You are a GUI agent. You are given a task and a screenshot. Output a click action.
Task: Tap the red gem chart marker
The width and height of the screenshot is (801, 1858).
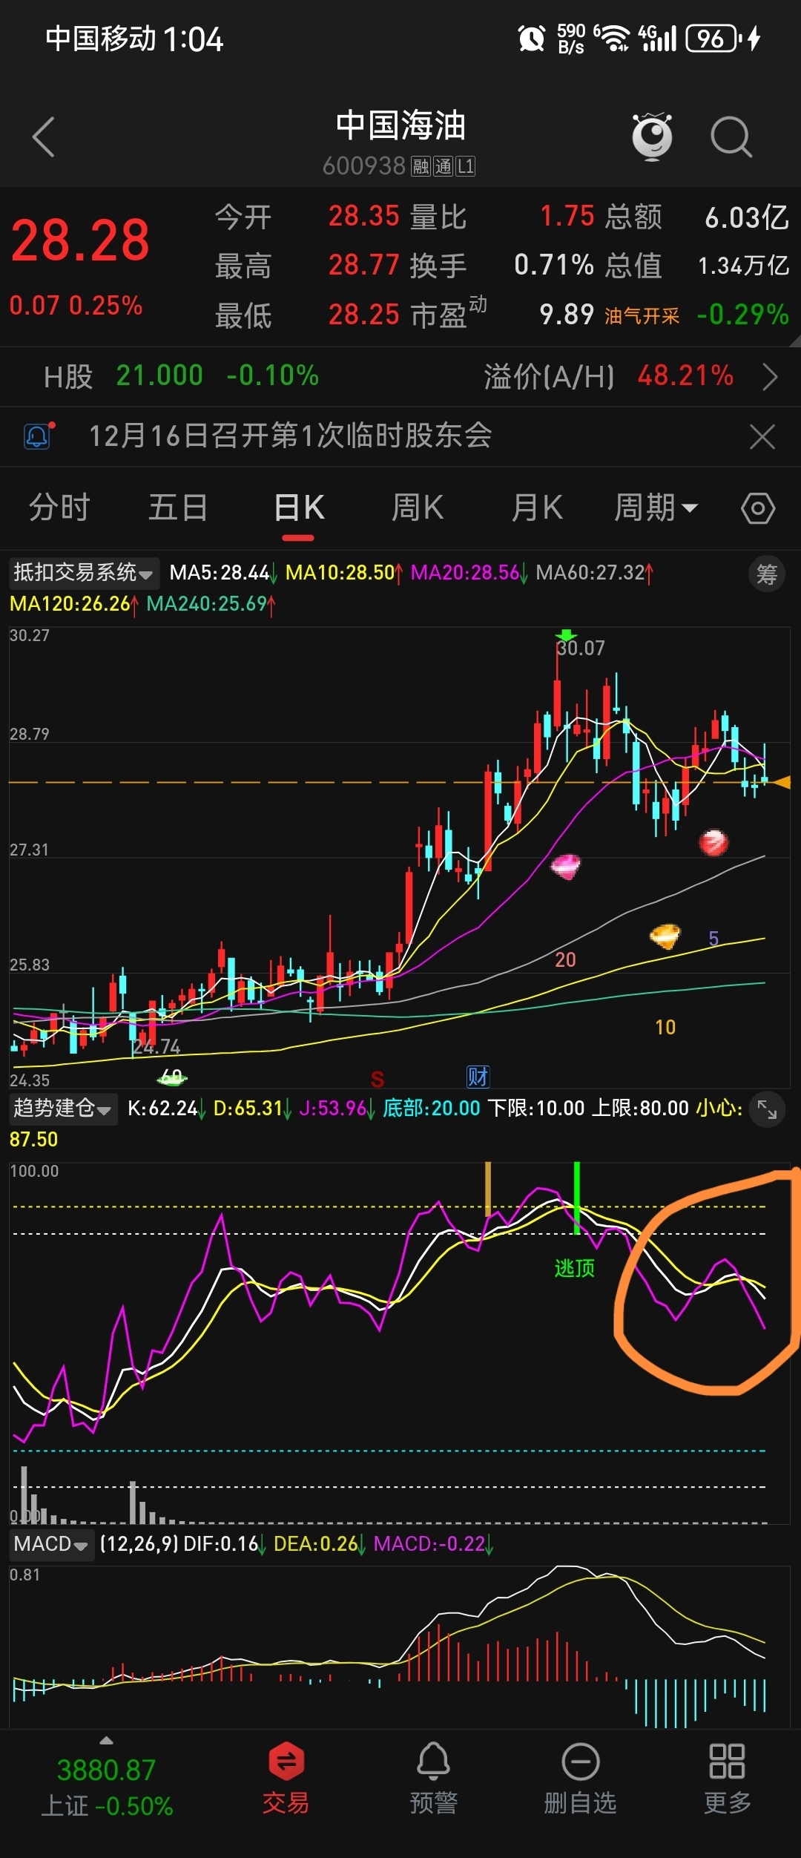point(713,842)
